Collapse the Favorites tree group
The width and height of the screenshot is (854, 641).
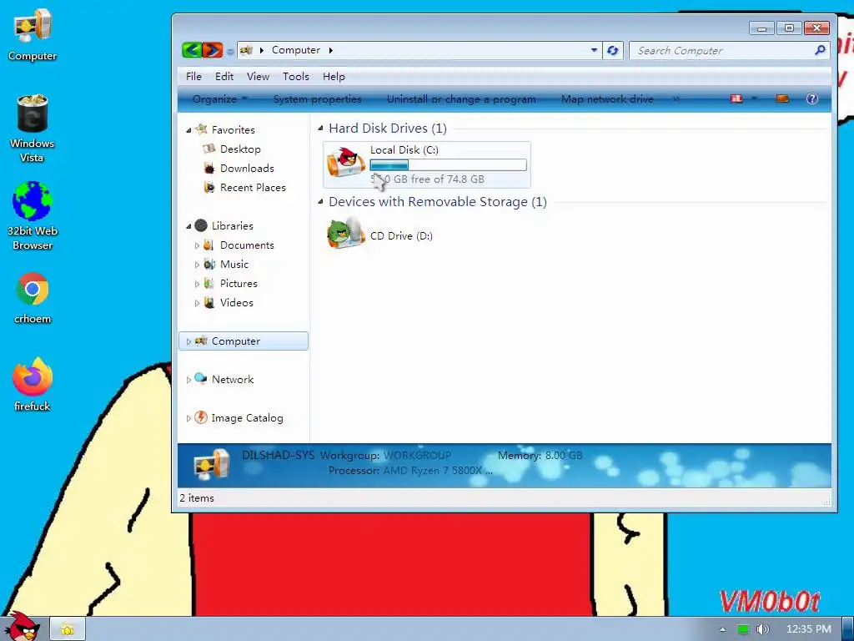click(x=188, y=130)
